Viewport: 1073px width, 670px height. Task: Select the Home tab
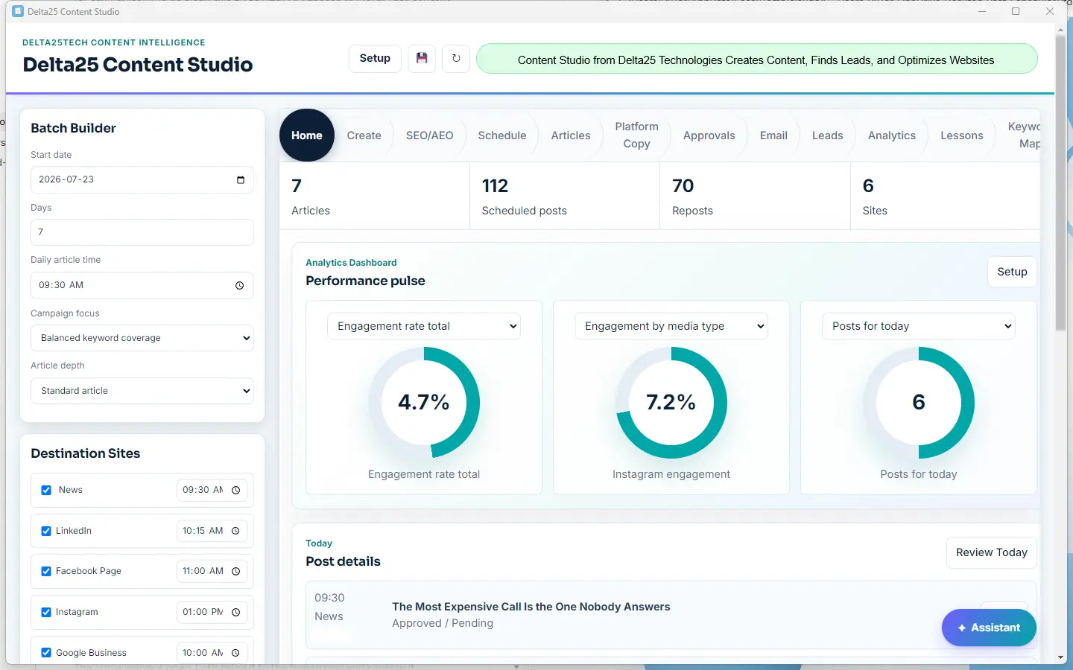click(x=307, y=135)
